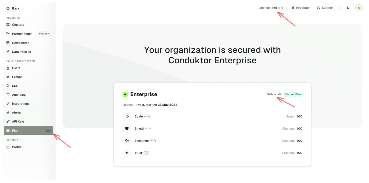This screenshot has height=183, width=369.
Task: Click the Exchange PLUS badge
Action: pos(153,141)
